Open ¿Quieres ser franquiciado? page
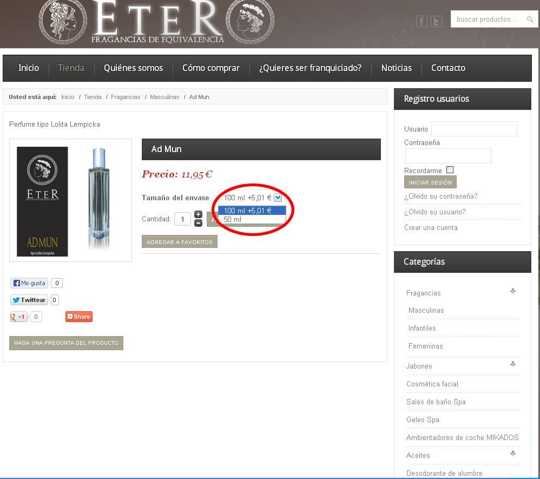The image size is (540, 479). point(310,68)
